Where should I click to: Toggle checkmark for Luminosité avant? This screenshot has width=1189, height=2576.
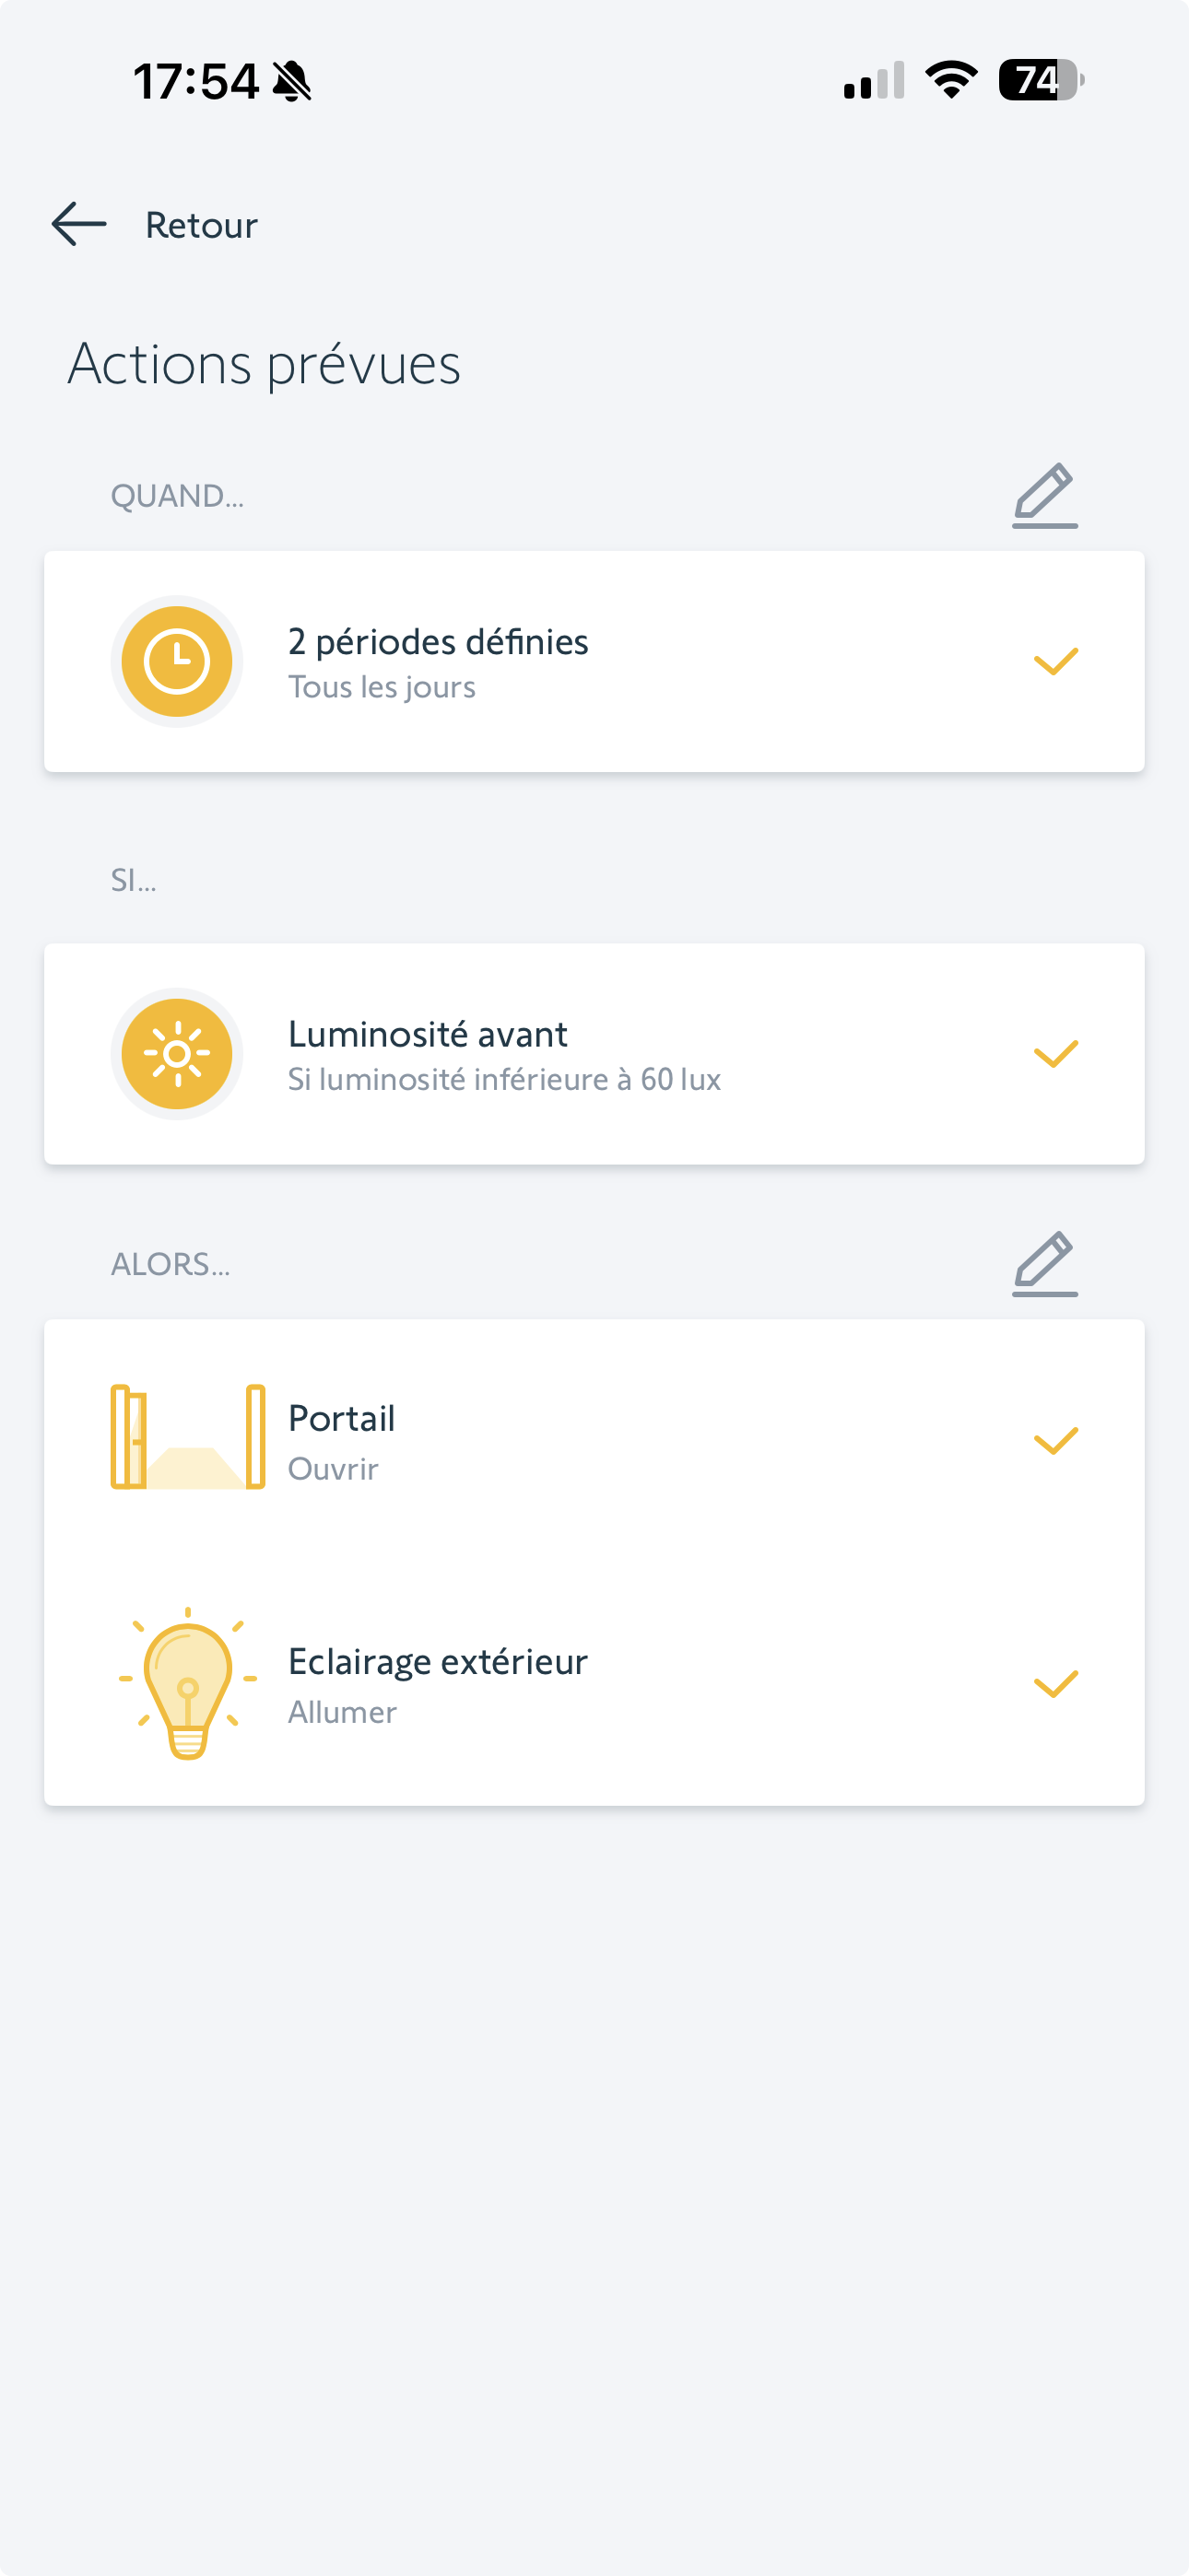tap(1054, 1054)
